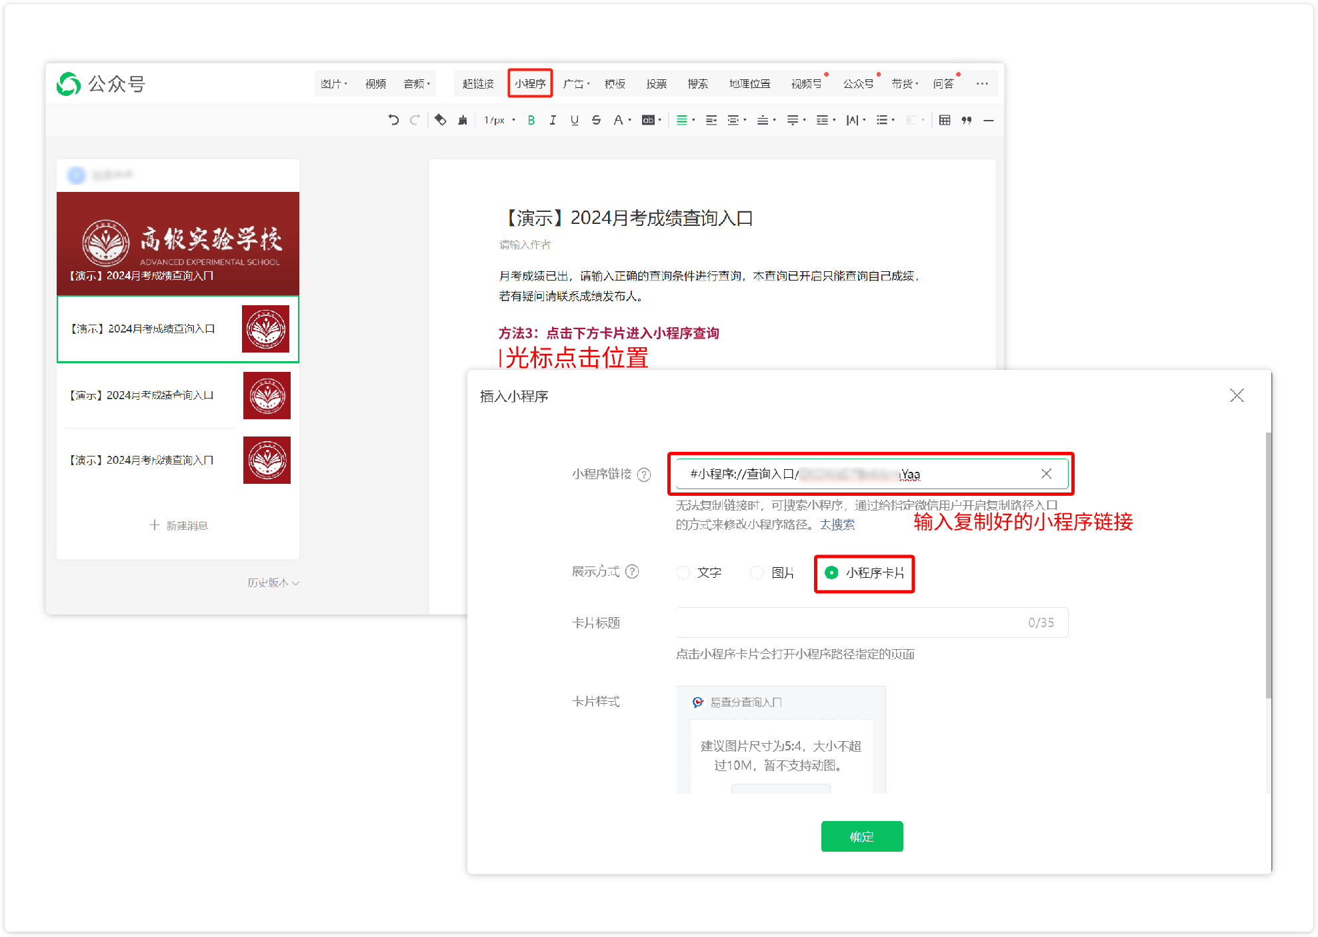This screenshot has height=937, width=1318.
Task: Click the indent icon beside alignment
Action: (711, 120)
